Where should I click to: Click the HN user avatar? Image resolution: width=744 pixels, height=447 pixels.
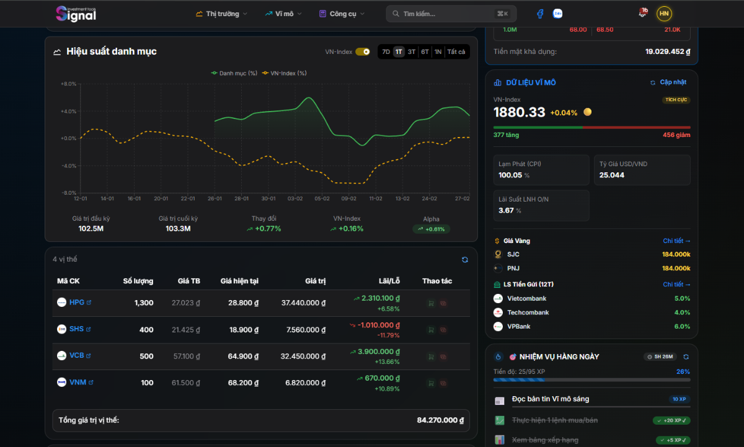click(x=664, y=14)
